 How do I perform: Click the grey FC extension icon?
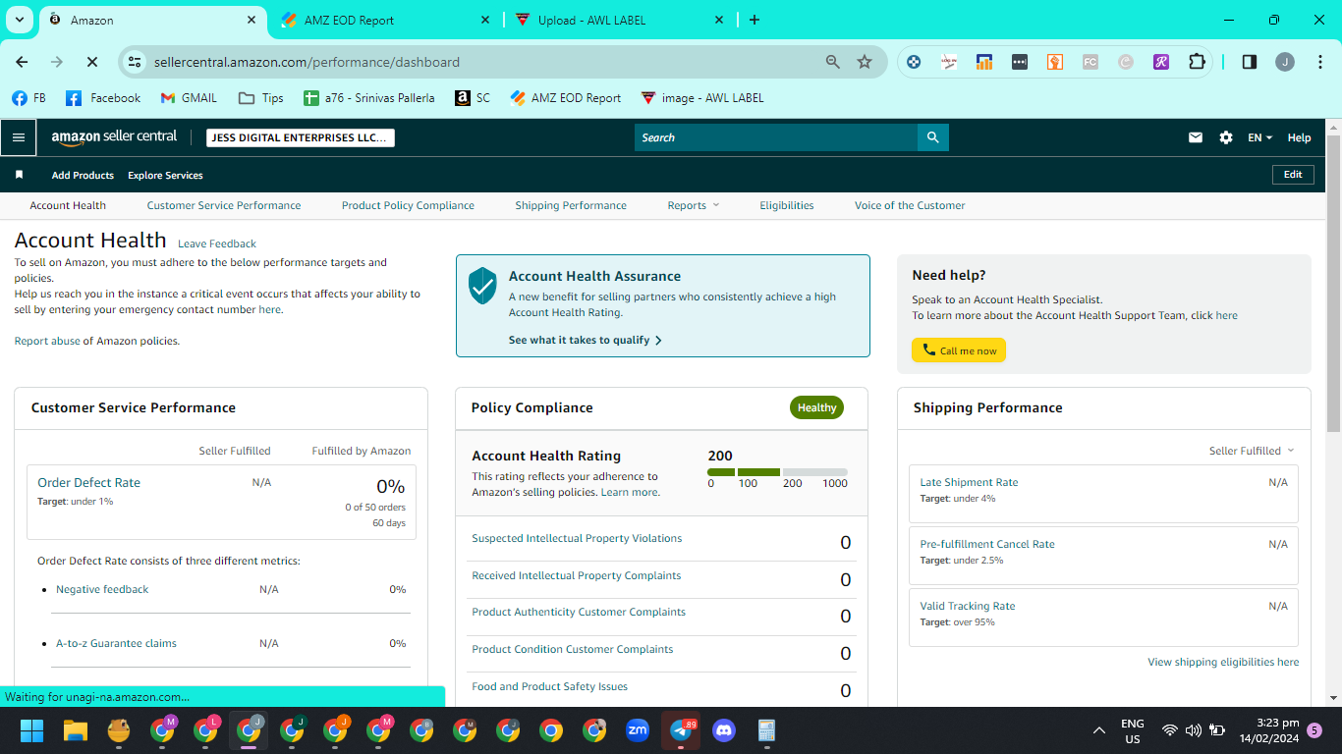coord(1090,62)
